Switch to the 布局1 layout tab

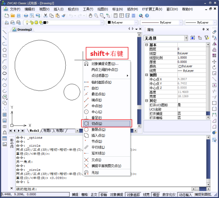[x=47, y=131]
